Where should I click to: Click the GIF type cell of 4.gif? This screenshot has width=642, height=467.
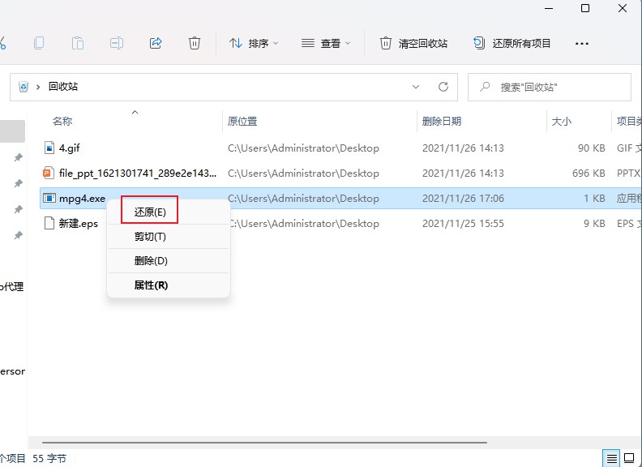(629, 148)
